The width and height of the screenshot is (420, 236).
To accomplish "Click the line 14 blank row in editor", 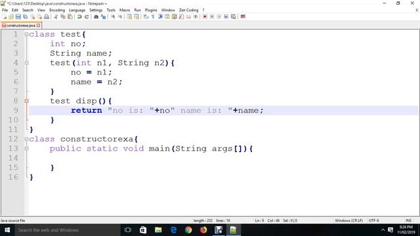I will [x=223, y=158].
